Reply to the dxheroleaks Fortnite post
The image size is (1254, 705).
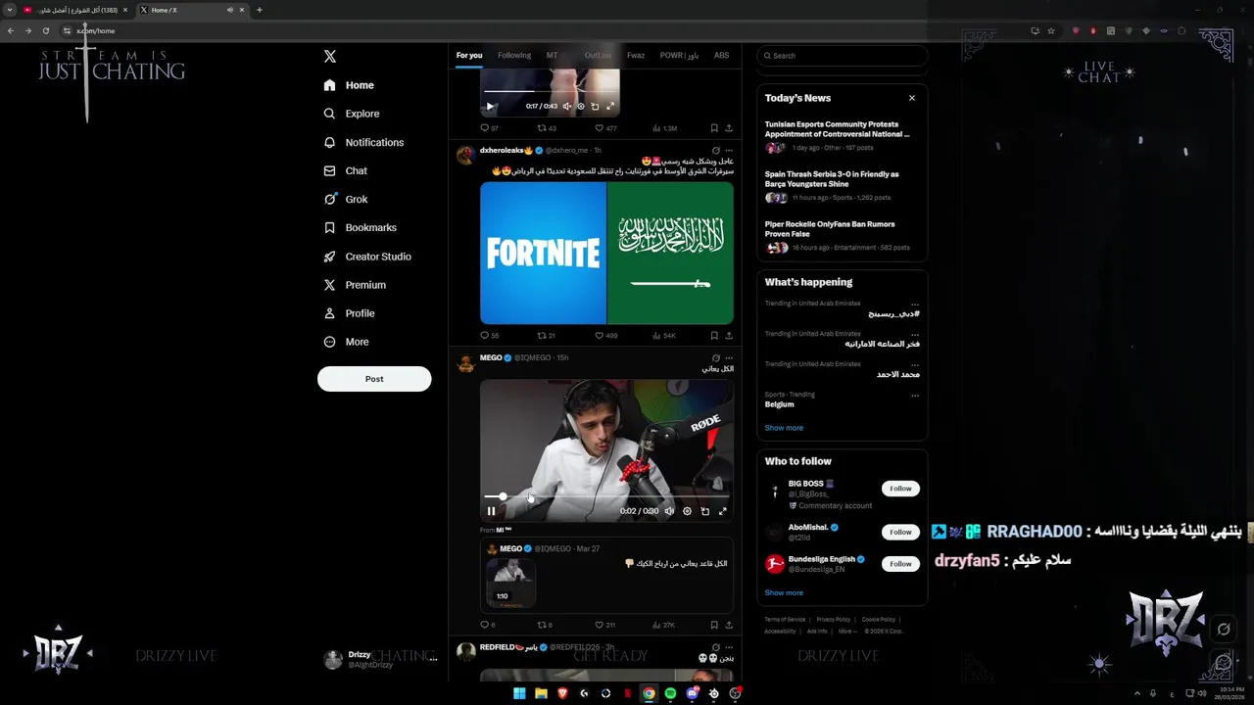click(489, 336)
